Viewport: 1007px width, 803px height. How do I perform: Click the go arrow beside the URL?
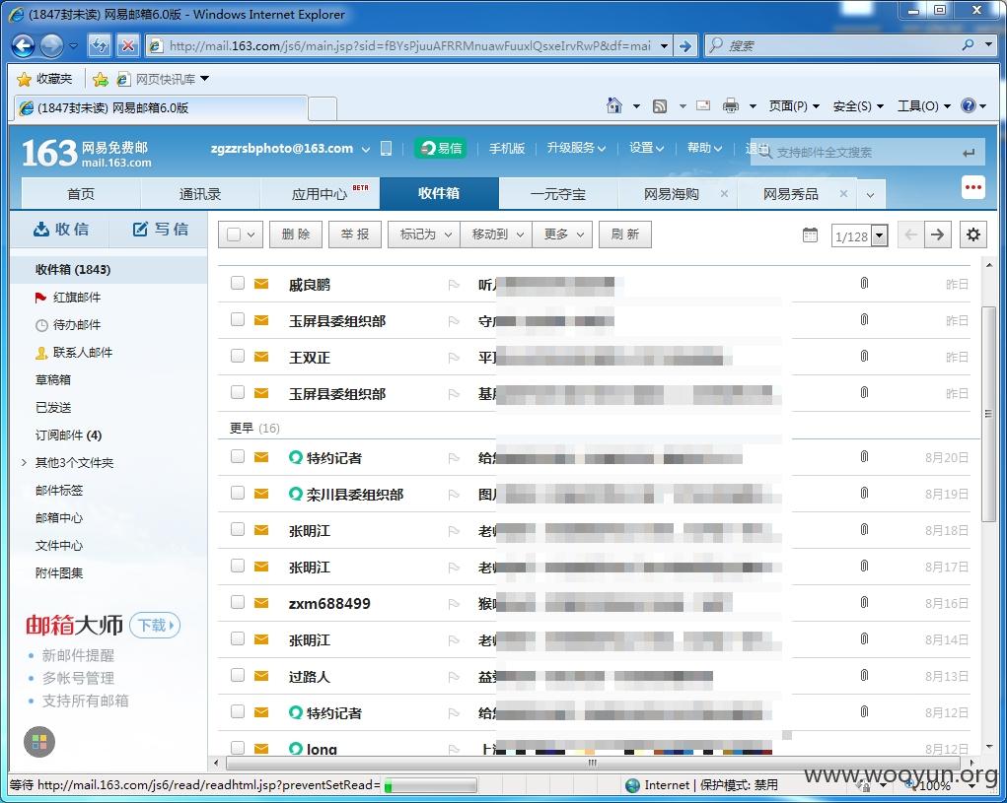tap(685, 46)
